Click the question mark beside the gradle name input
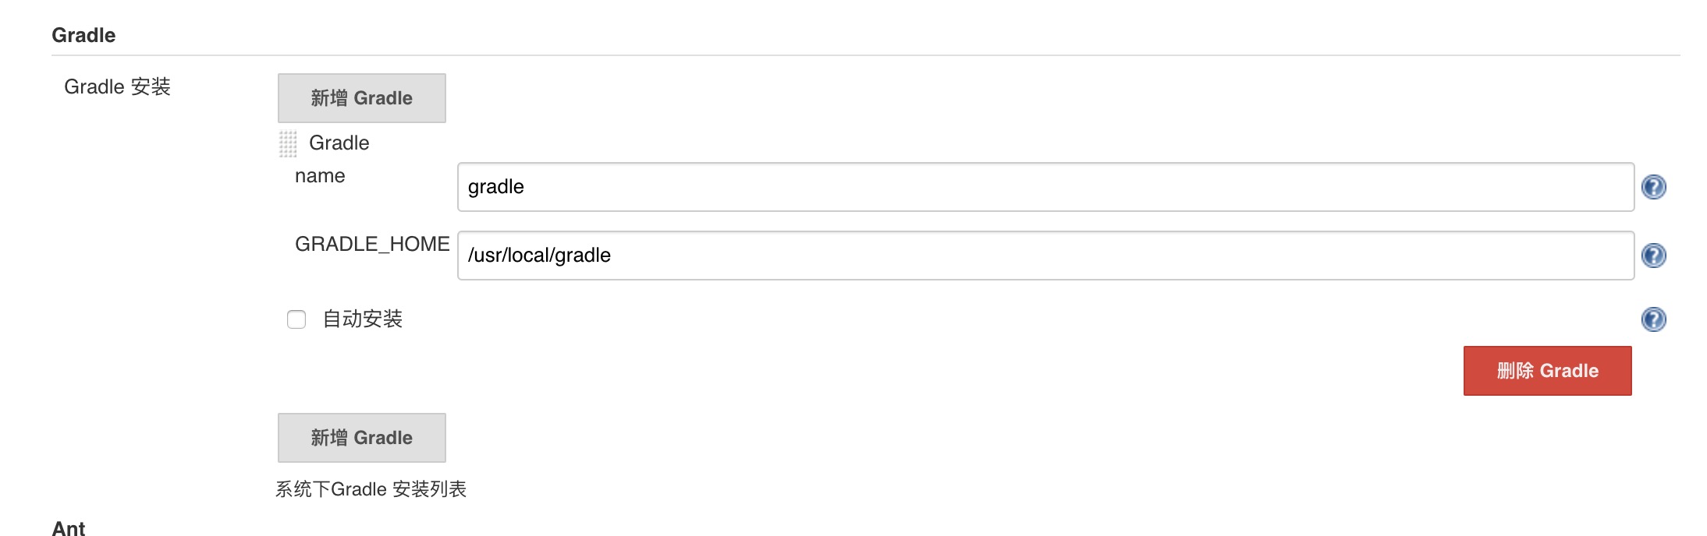The height and width of the screenshot is (536, 1707). (1654, 187)
